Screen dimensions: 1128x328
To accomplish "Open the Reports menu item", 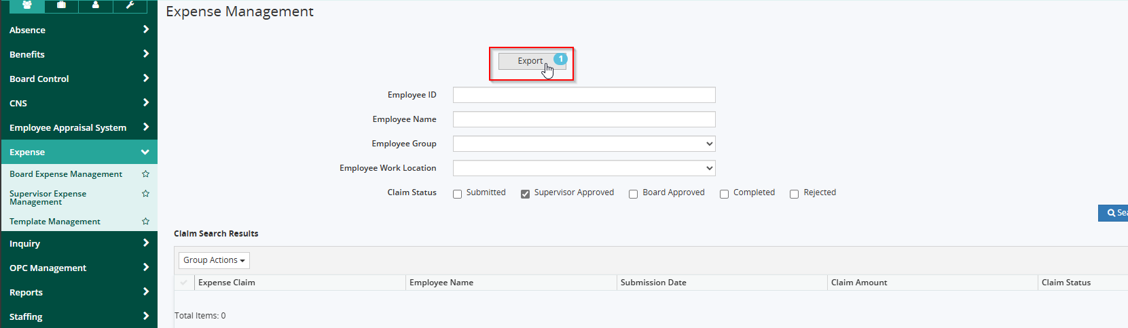I will tap(79, 292).
